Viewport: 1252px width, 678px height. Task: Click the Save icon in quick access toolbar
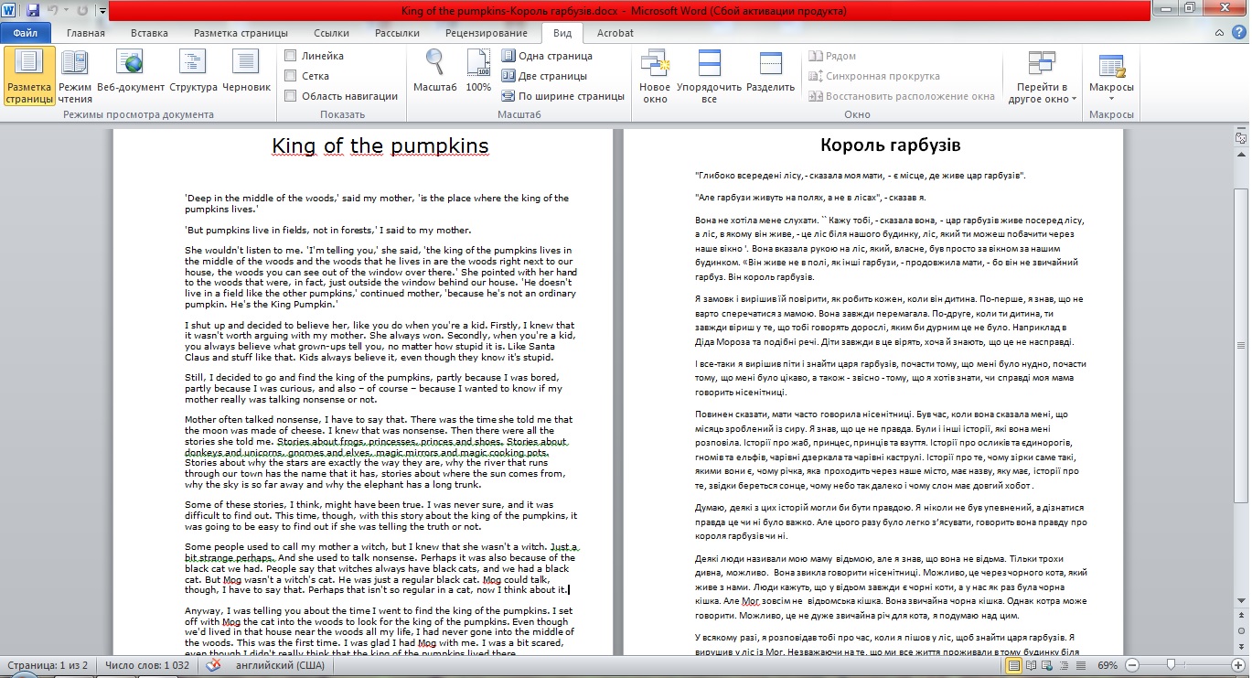pos(33,11)
